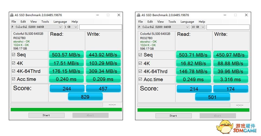Click green progress bar in left window
This screenshot has width=261, height=136.
click(66, 110)
